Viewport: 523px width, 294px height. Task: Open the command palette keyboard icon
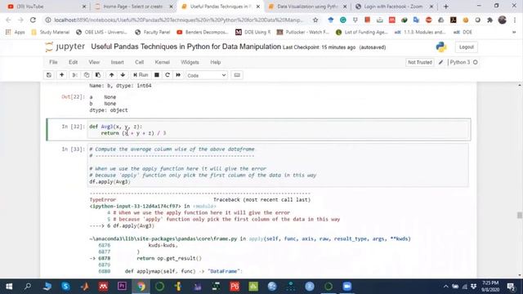pos(237,75)
